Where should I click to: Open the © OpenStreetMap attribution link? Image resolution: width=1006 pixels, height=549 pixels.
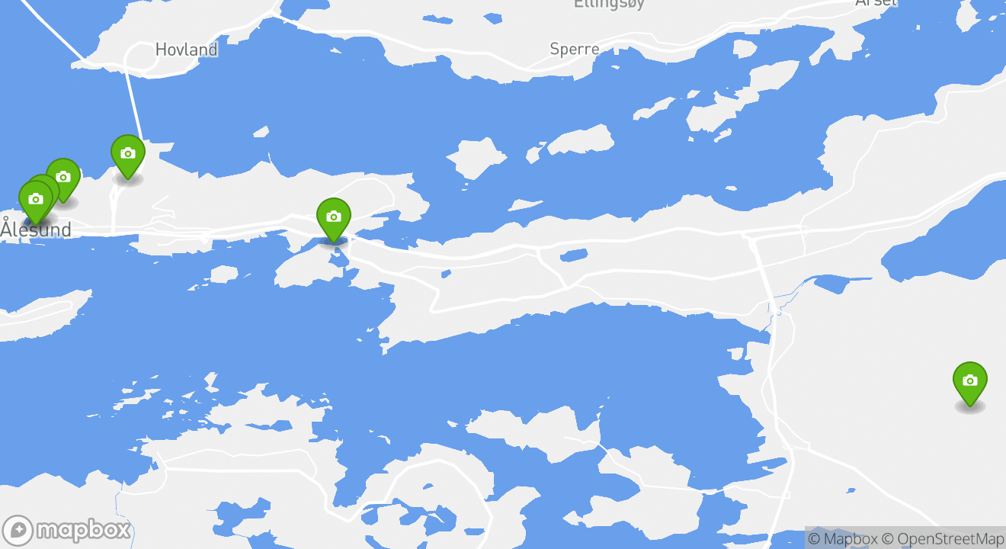click(943, 538)
